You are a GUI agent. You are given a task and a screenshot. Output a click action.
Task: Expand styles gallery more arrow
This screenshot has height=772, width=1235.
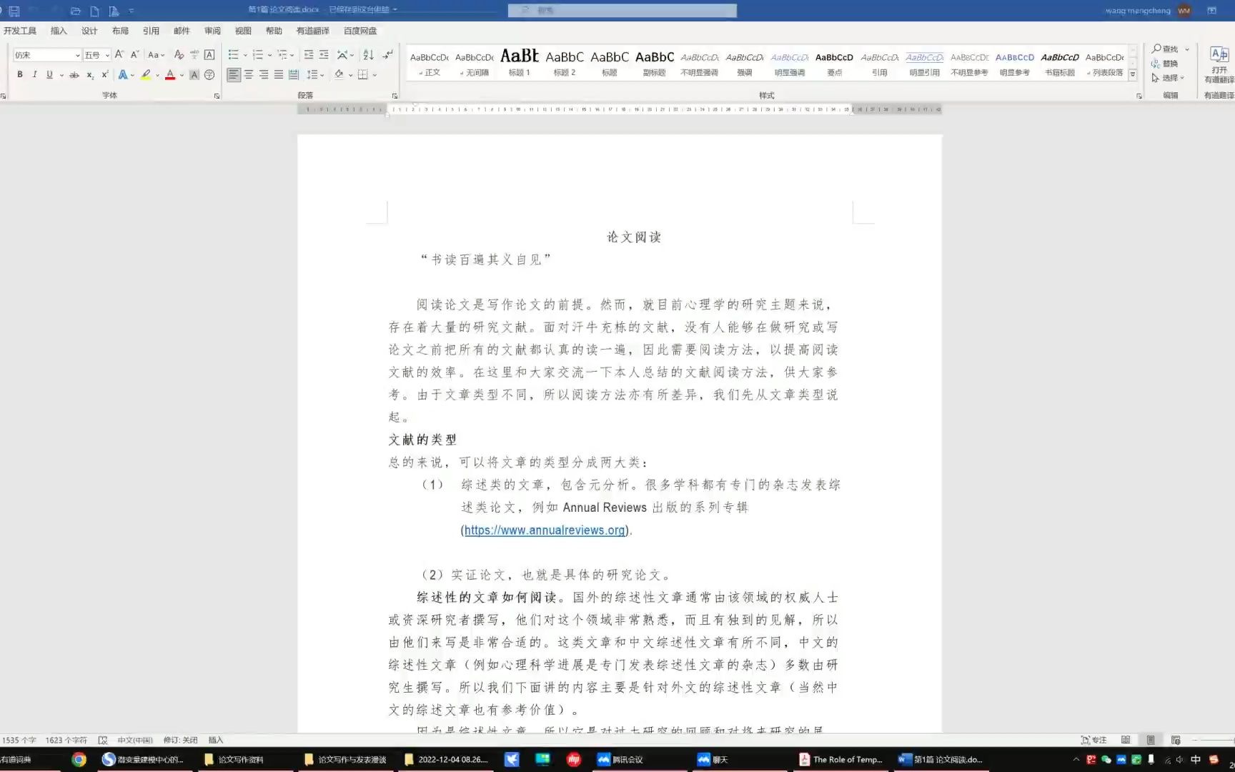pyautogui.click(x=1132, y=74)
